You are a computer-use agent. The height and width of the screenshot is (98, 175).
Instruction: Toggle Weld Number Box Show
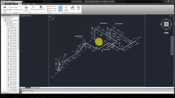(x=60, y=8)
